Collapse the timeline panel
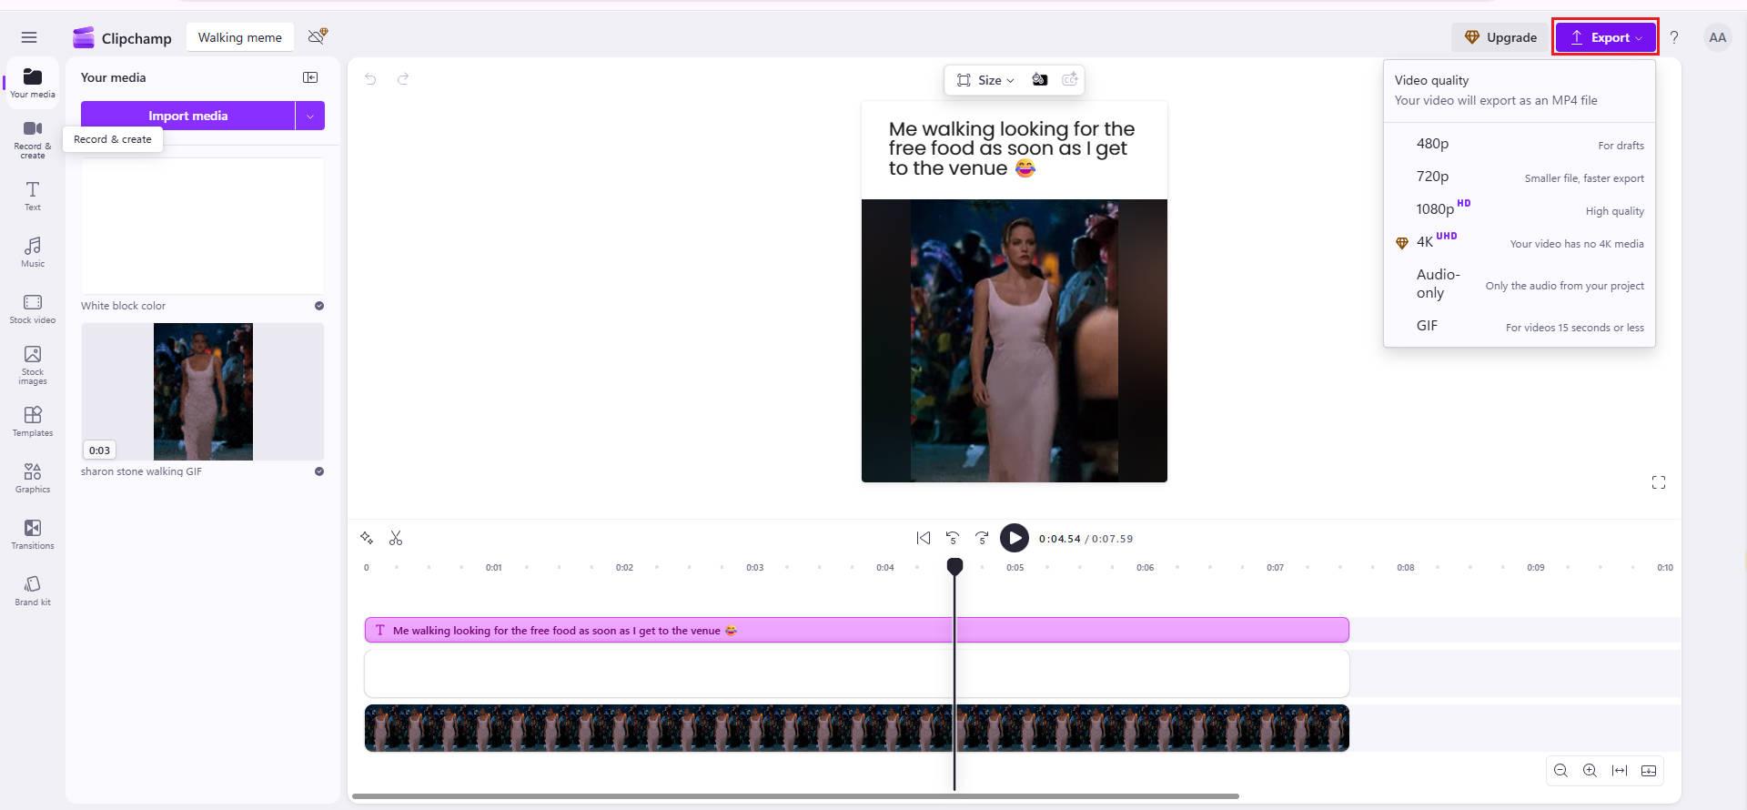Image resolution: width=1747 pixels, height=810 pixels. coord(1649,771)
